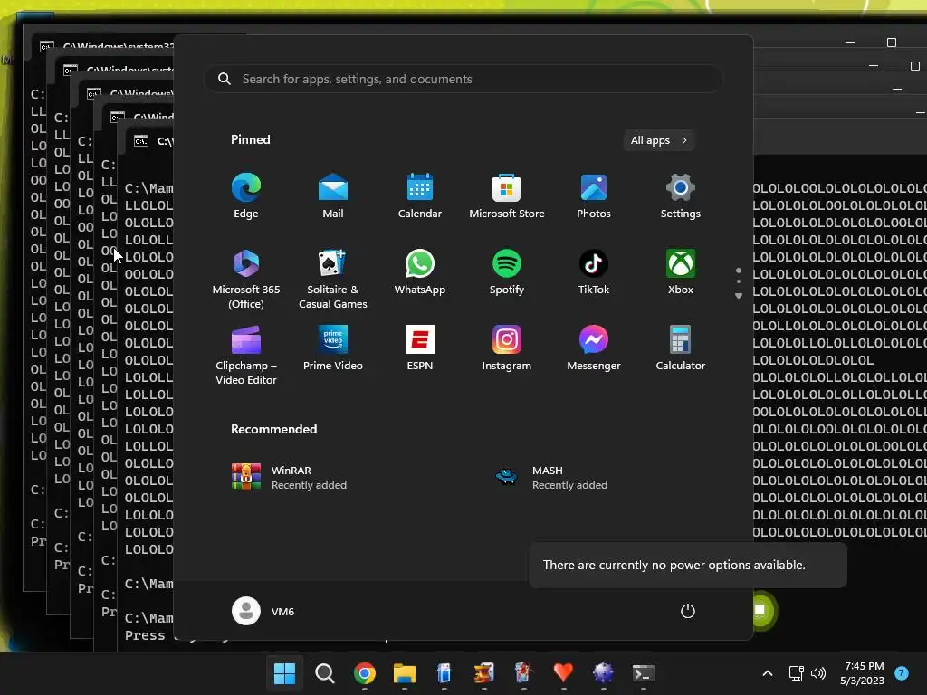Launch the Mail app
Screen dimensions: 927x695
pyautogui.click(x=333, y=196)
